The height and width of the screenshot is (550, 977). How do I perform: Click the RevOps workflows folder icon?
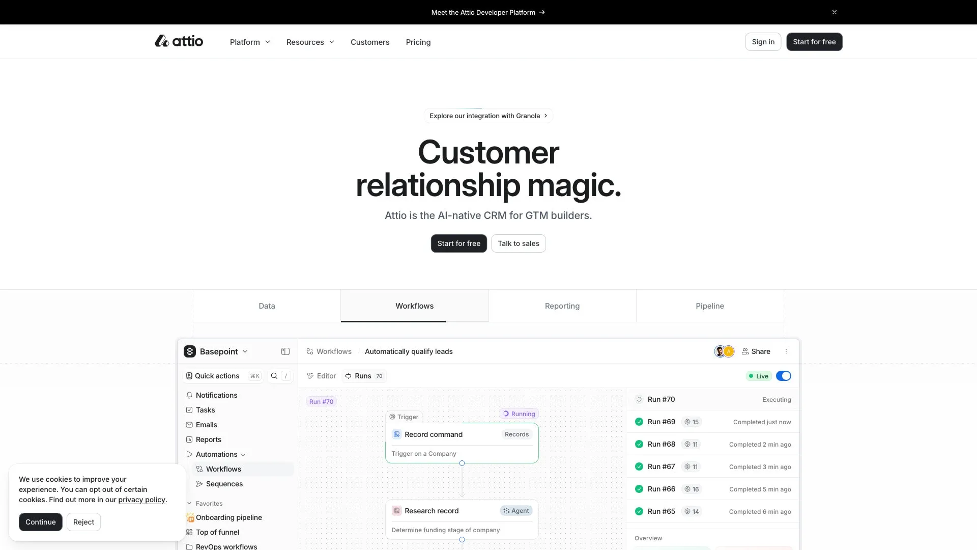pos(189,546)
